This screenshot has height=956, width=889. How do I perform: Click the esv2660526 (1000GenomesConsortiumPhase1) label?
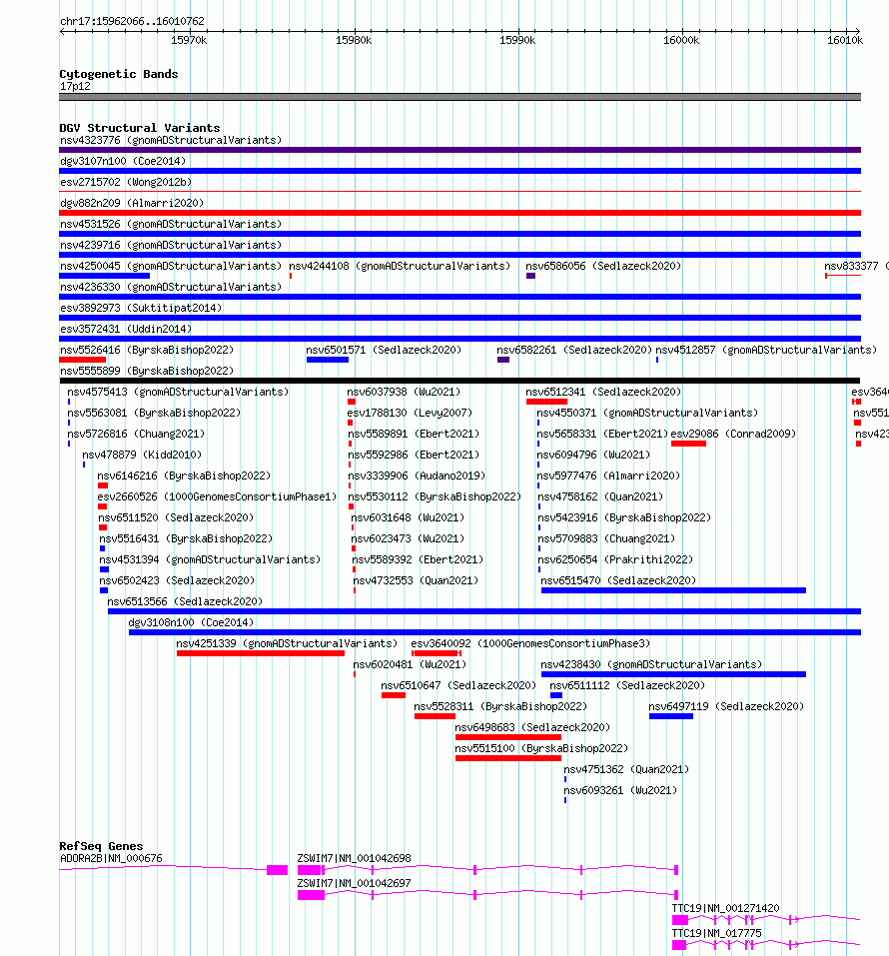point(217,497)
